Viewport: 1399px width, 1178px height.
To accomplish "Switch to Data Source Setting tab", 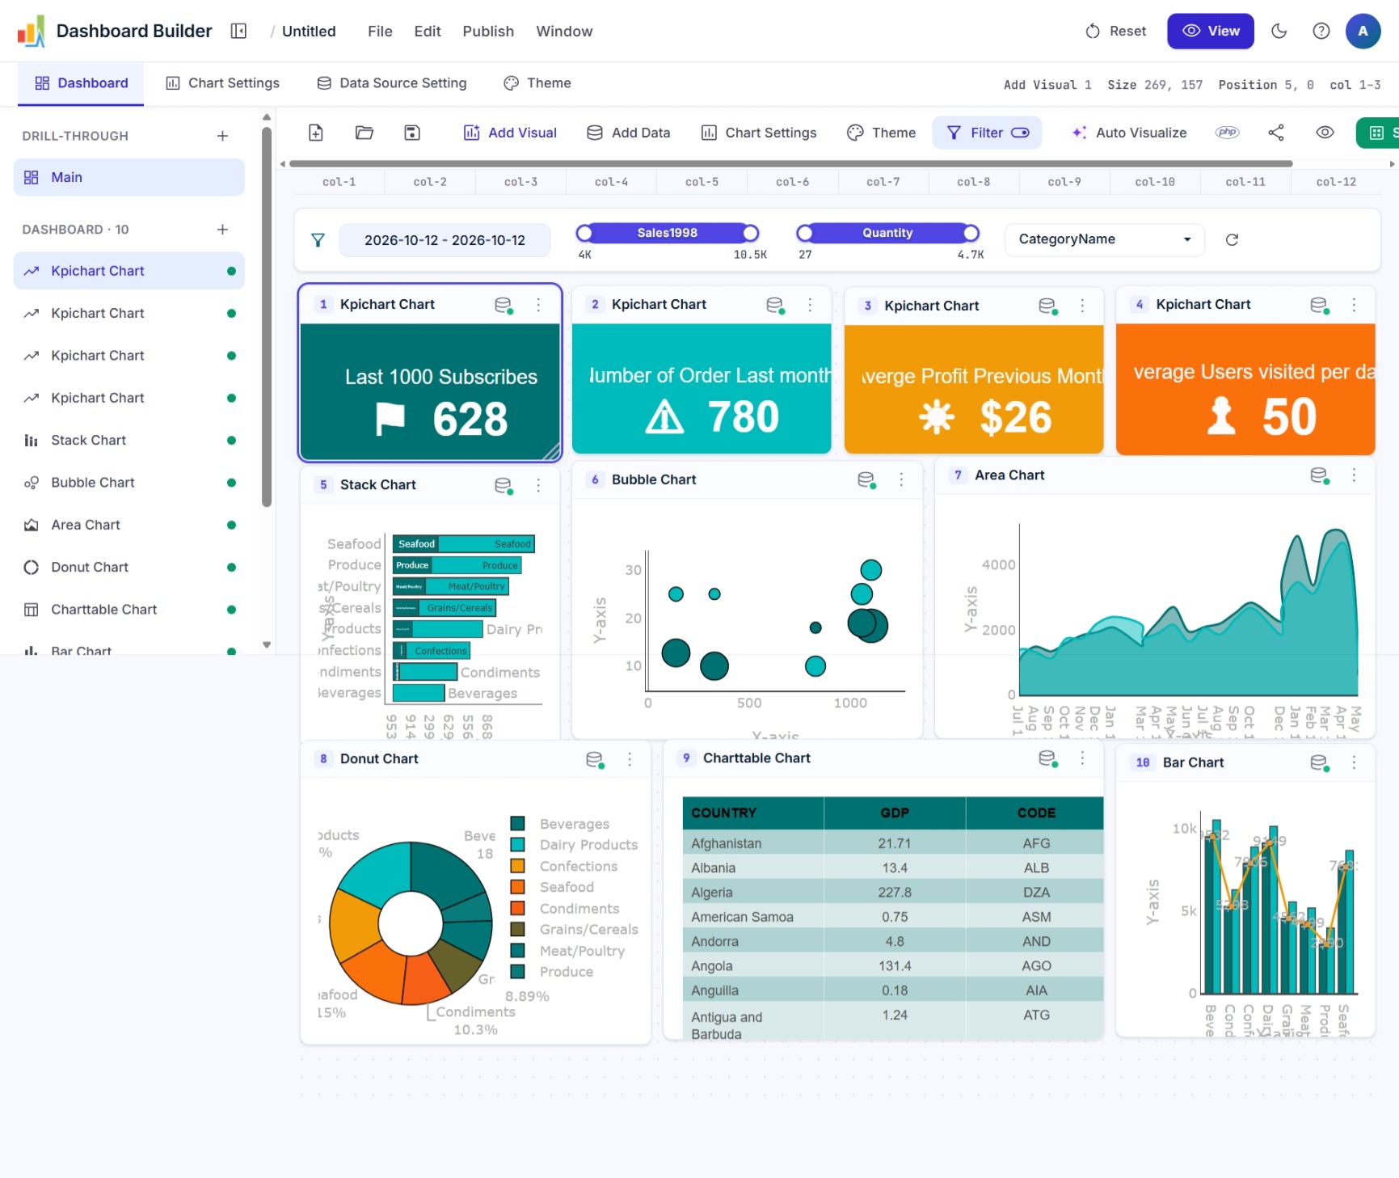I will point(392,83).
